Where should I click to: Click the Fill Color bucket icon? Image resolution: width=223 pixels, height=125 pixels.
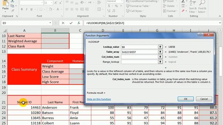pos(50,9)
